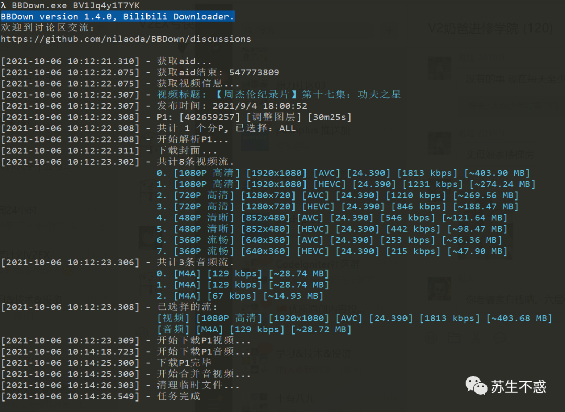
Task: Click the 发布时间 2021/9/4 18:00:52 line
Action: pos(232,106)
